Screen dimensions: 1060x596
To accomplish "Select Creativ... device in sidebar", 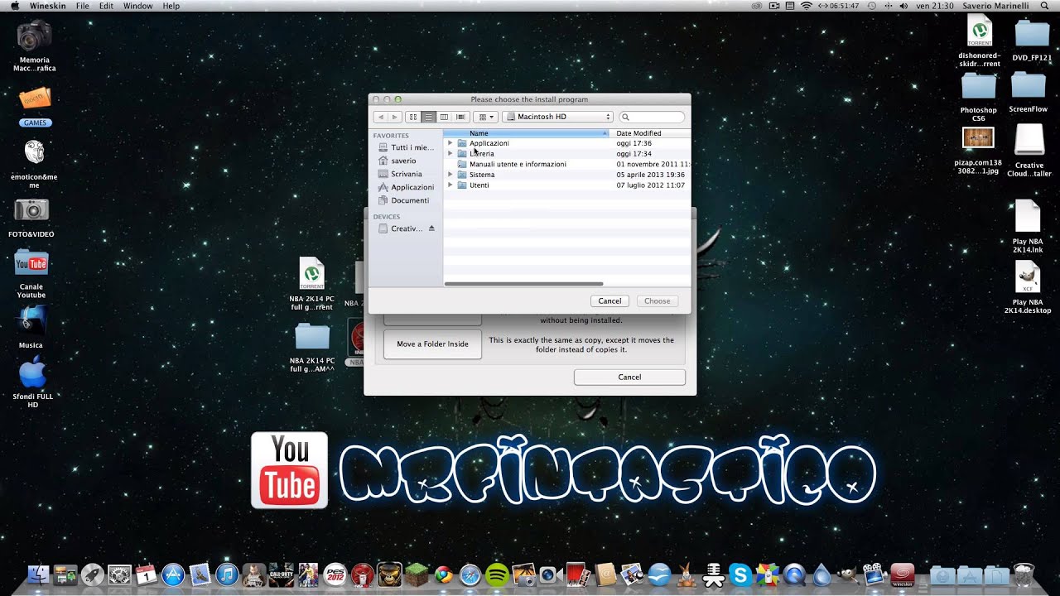I will (401, 228).
